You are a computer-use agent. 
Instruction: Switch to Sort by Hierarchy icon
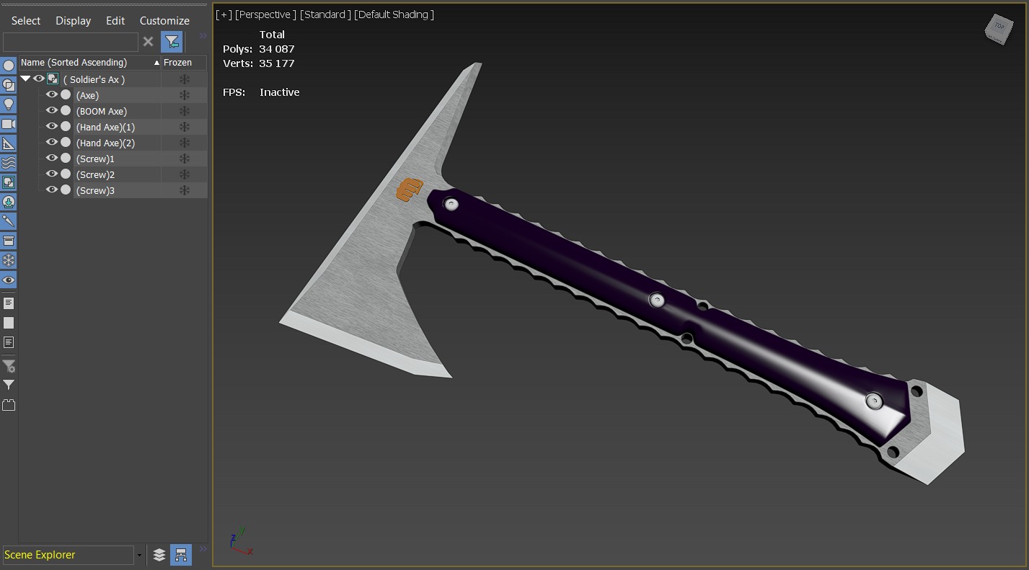[x=181, y=555]
